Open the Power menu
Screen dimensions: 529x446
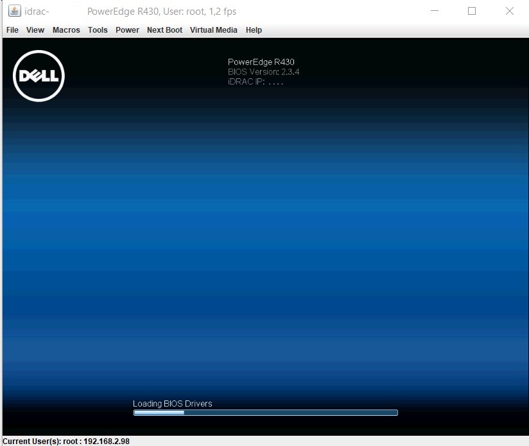pos(127,30)
